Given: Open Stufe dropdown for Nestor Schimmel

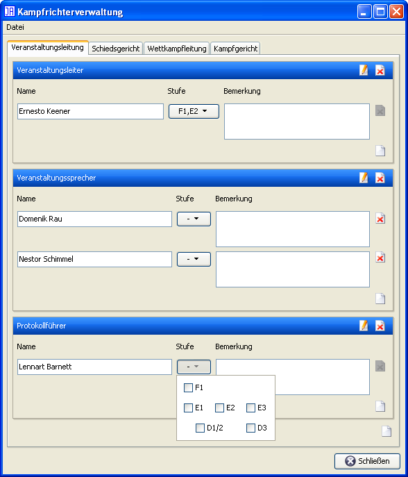Looking at the screenshot, I should (194, 259).
